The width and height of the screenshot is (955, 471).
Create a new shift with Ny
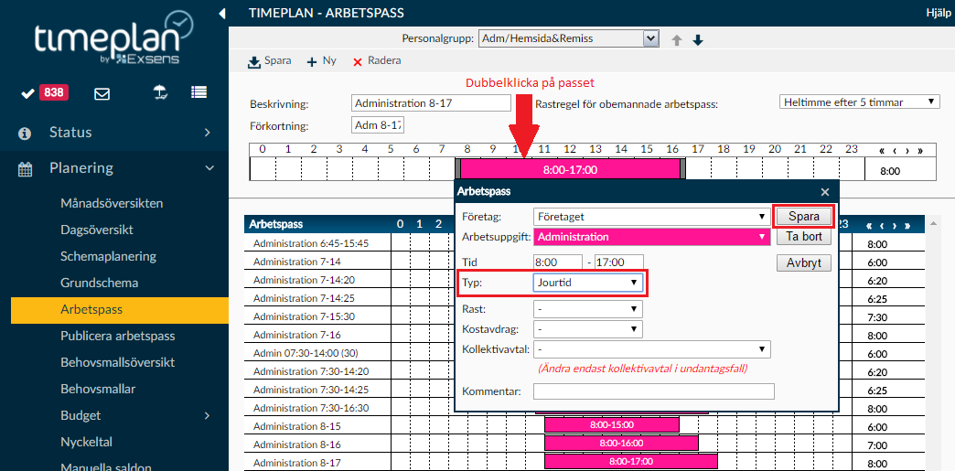click(x=321, y=61)
